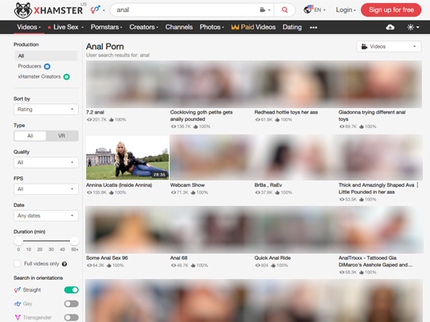Viewport: 430px width, 322px height.
Task: Open the Channels nav tab
Action: tap(179, 27)
